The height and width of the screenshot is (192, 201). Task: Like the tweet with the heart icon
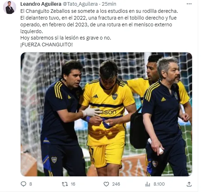pyautogui.click(x=106, y=184)
